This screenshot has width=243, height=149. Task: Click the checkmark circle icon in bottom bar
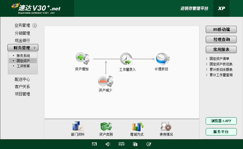coord(149,144)
